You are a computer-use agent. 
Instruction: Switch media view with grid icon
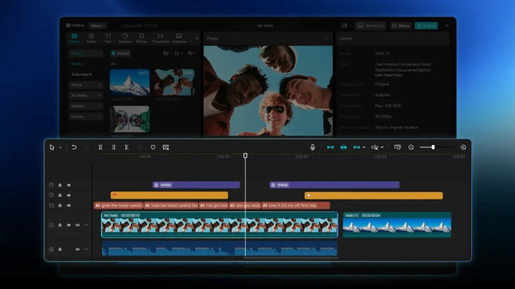pos(166,54)
